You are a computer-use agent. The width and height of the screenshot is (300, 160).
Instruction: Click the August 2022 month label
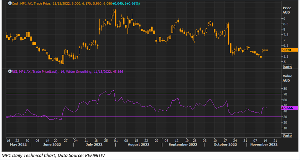coord(138,144)
